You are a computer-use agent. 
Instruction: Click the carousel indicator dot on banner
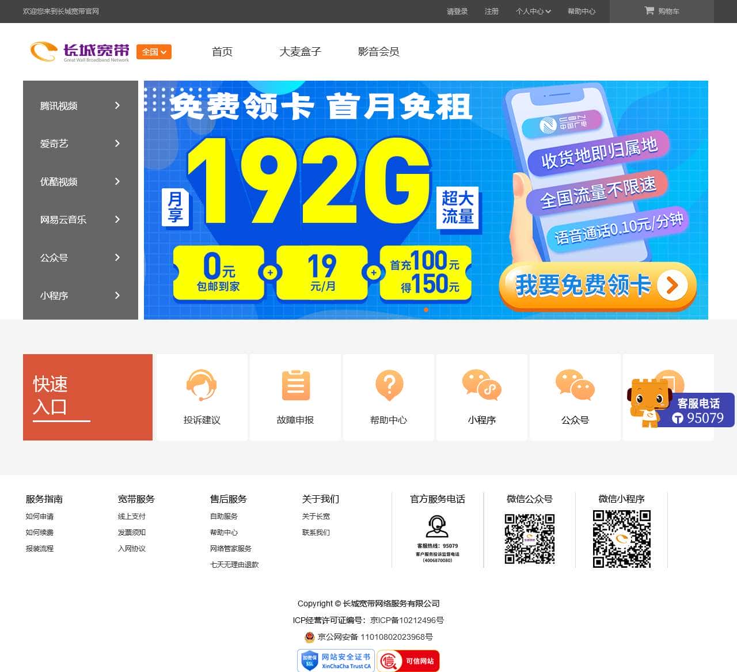pos(426,310)
